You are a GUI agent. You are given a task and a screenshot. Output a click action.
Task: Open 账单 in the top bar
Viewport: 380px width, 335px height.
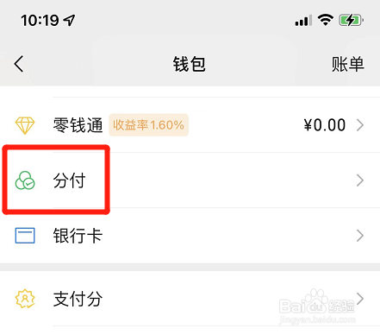point(348,64)
